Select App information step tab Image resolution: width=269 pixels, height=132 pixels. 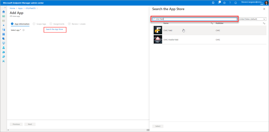20,24
